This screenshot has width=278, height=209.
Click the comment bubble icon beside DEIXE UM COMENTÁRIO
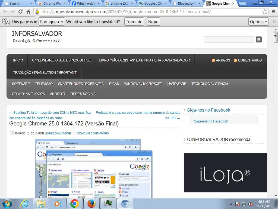coord(74,133)
